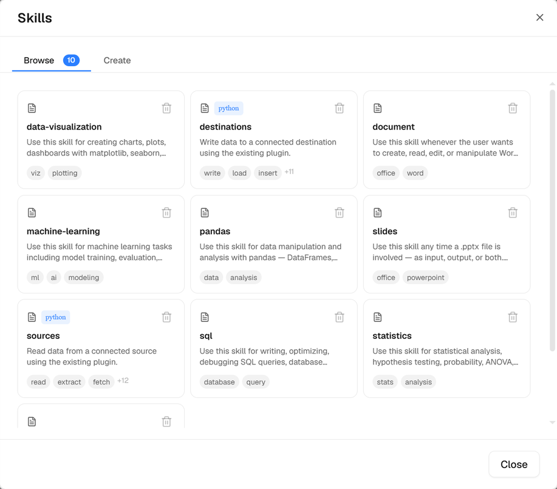
Task: Click the pandas card trash icon
Action: point(340,213)
